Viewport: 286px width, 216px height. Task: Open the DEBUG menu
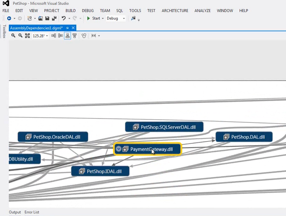coord(88,11)
